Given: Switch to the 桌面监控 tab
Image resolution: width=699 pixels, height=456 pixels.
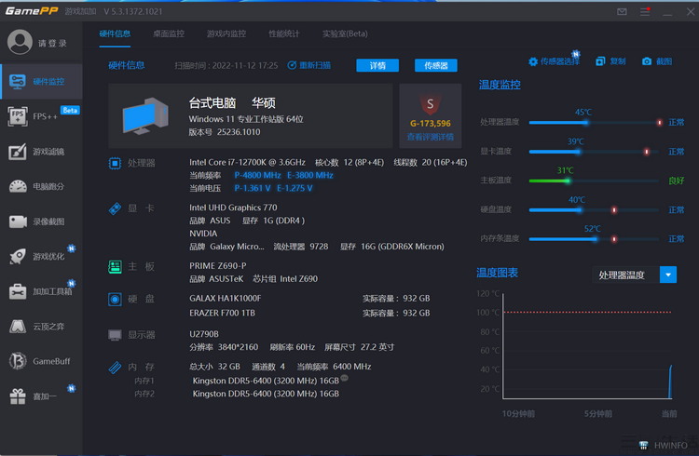Looking at the screenshot, I should coord(169,34).
